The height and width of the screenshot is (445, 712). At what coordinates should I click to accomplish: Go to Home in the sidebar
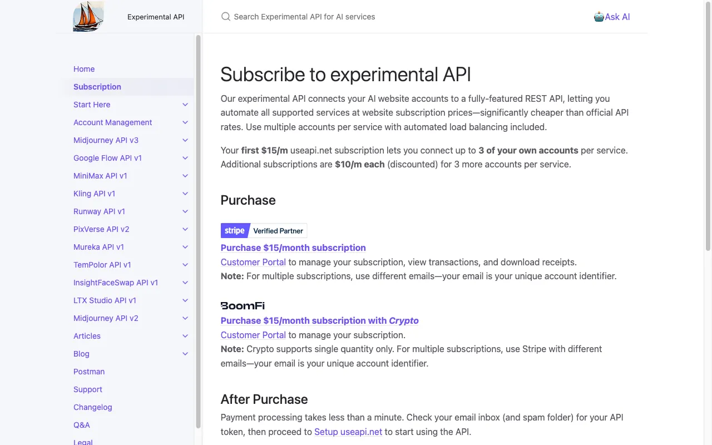(84, 69)
